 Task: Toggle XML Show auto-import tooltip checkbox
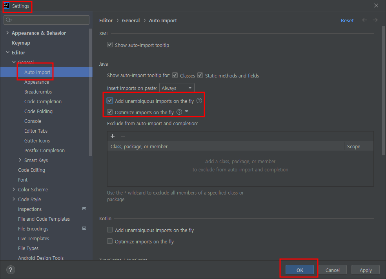110,45
